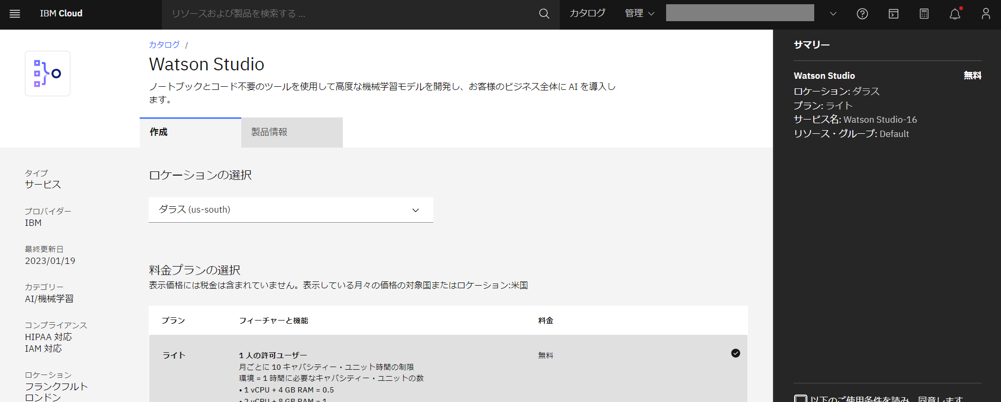Viewport: 1001px width, 402px height.
Task: Click プラン: ライト in summary panel
Action: 823,106
